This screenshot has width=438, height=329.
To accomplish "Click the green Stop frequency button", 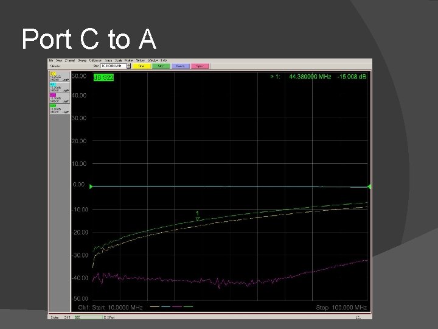I will [x=161, y=66].
